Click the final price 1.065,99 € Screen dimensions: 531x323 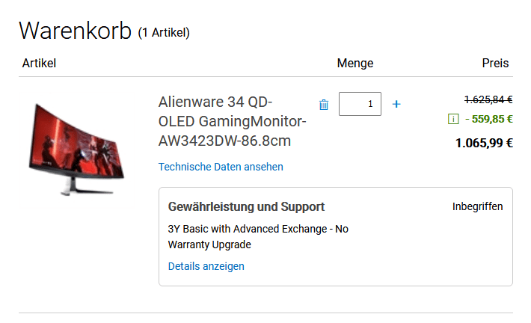tap(483, 143)
